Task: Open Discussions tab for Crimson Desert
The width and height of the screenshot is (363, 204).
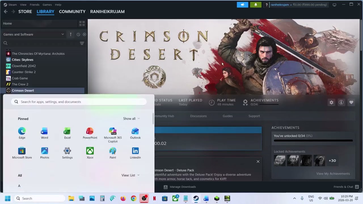Action: tap(198, 116)
